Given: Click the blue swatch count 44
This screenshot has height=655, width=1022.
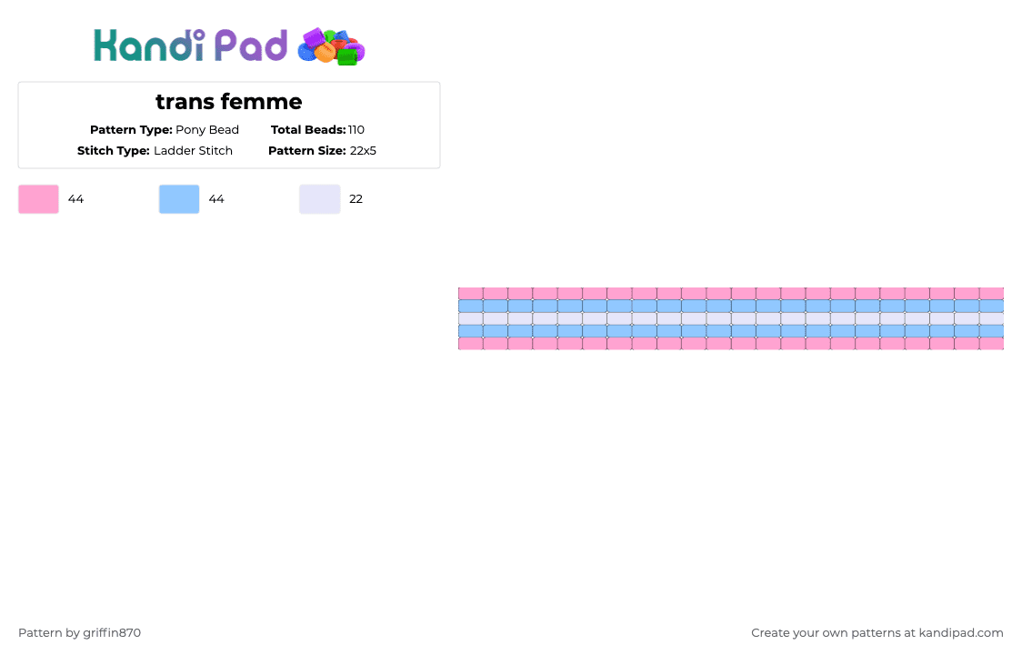Looking at the screenshot, I should [216, 199].
